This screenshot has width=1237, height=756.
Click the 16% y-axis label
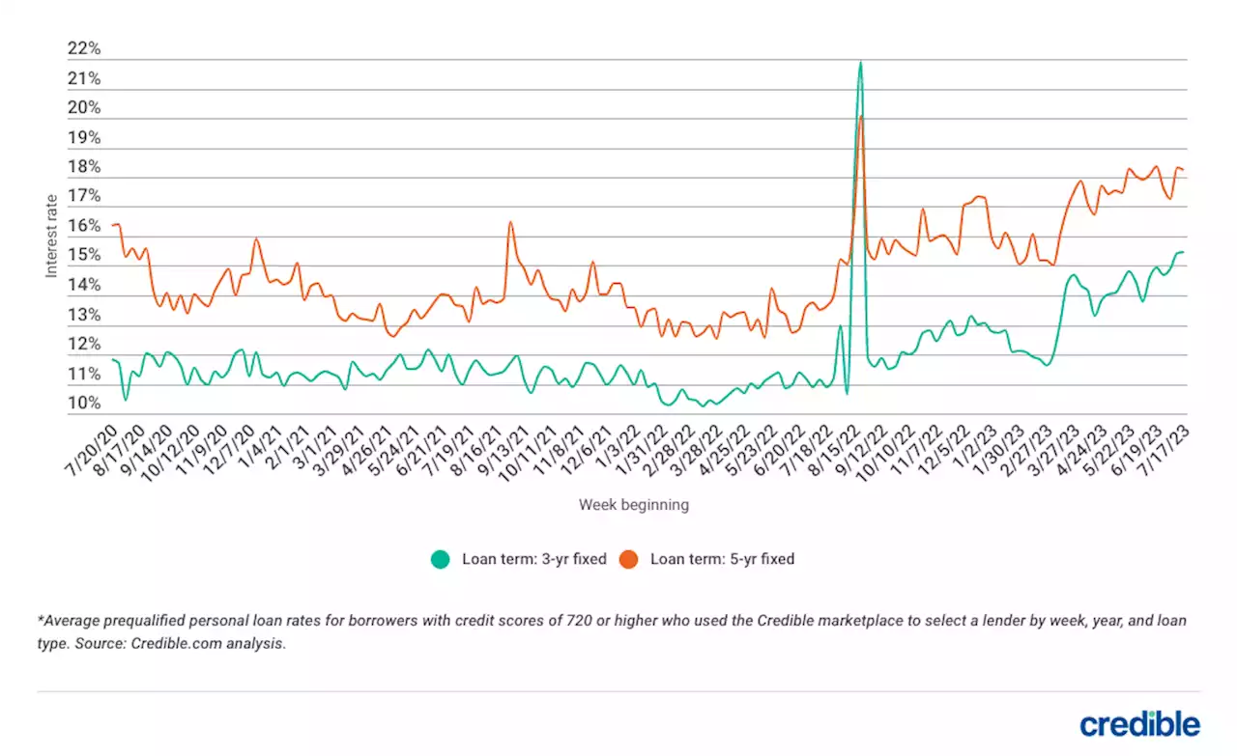pos(84,226)
